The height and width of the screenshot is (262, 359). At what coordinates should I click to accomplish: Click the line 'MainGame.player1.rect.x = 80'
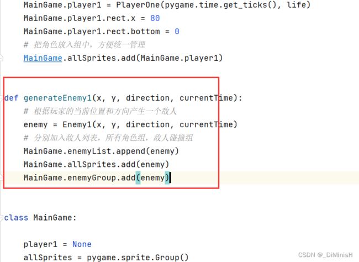pyautogui.click(x=92, y=18)
